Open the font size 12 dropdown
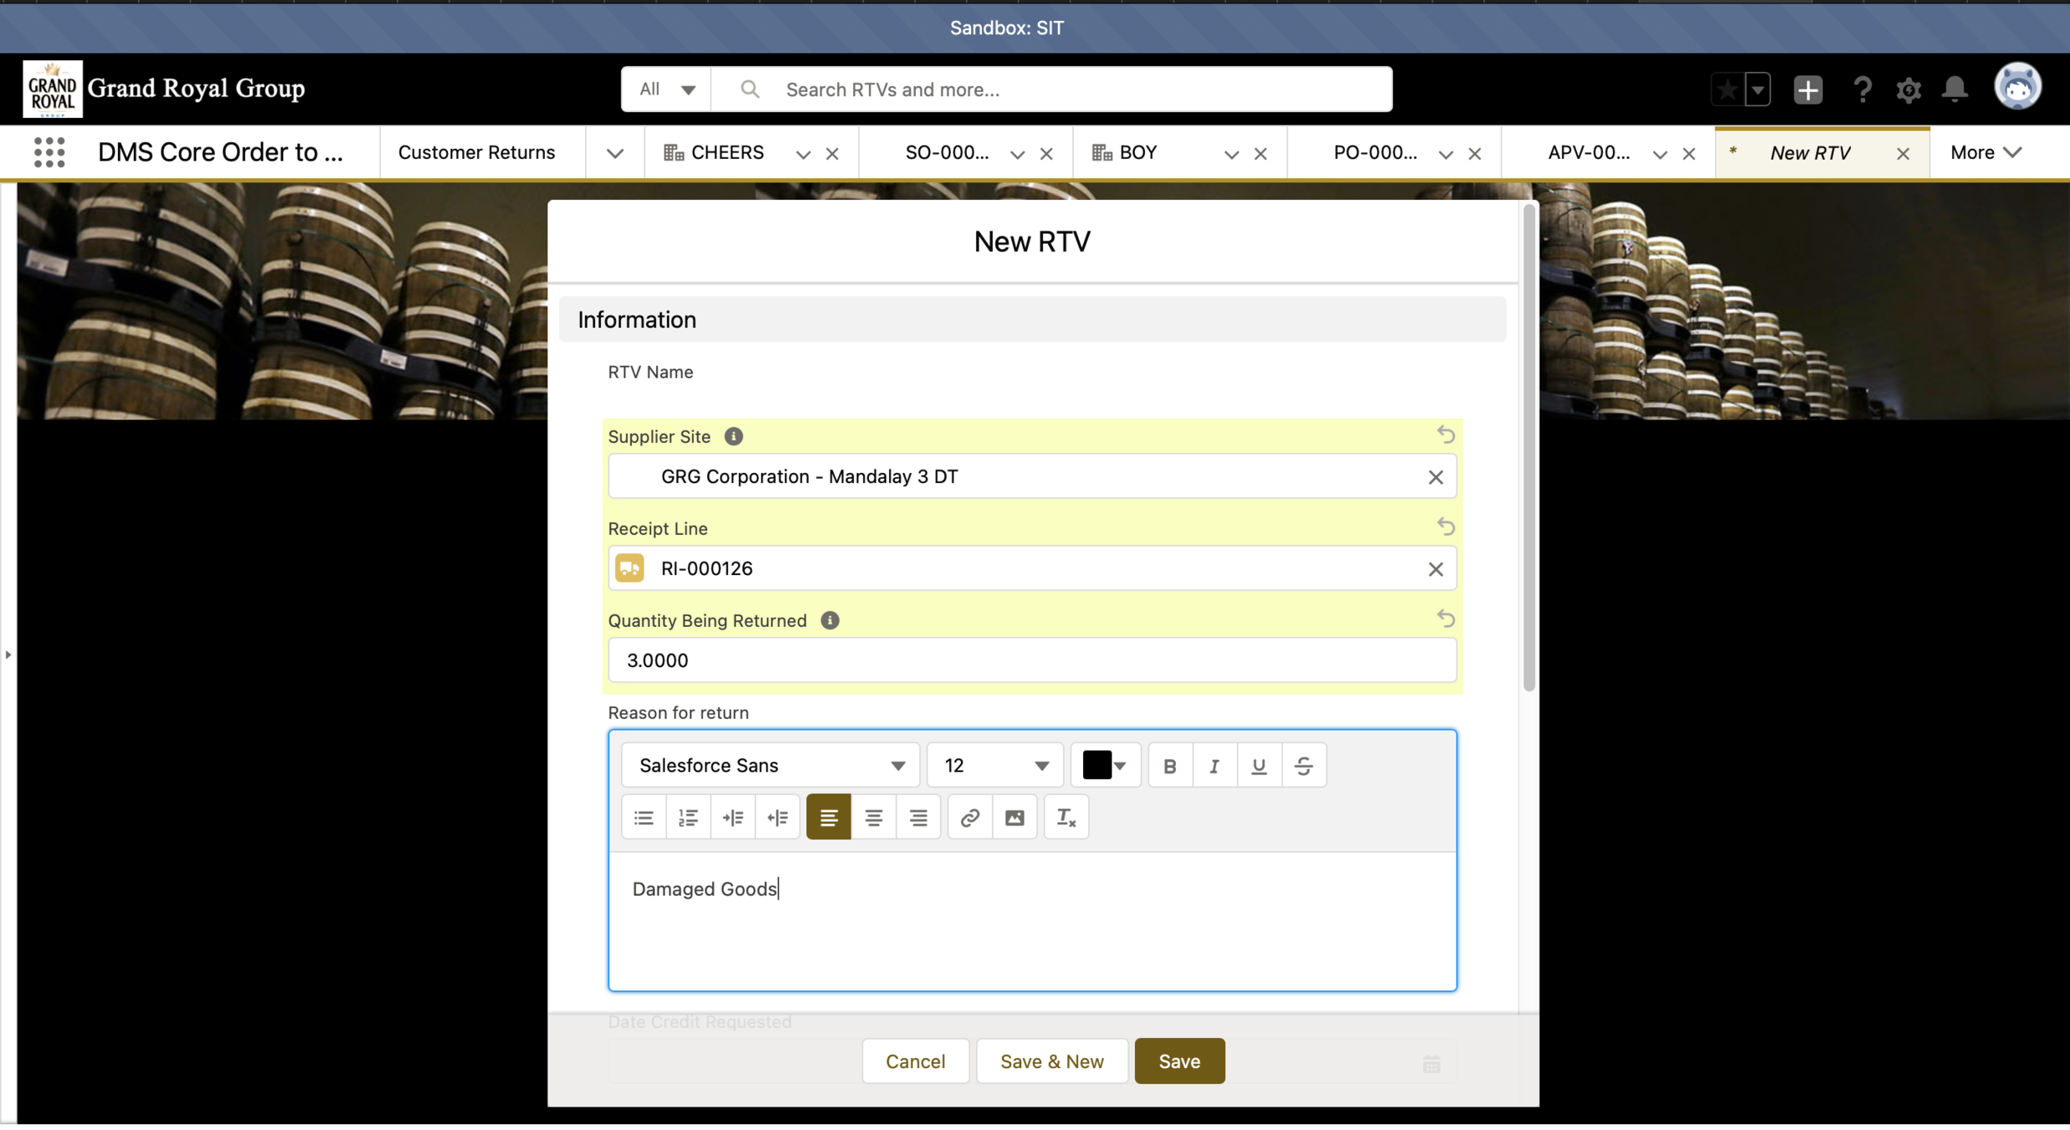The height and width of the screenshot is (1130, 2070). tap(994, 766)
